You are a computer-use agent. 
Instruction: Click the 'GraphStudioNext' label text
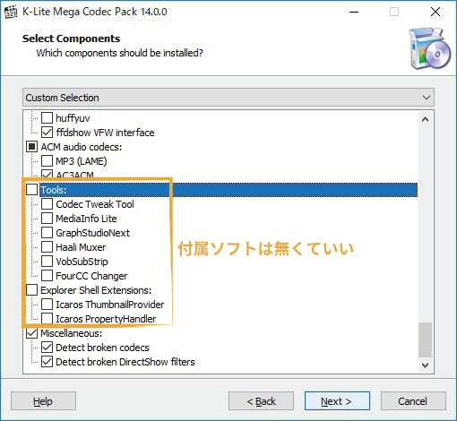(93, 233)
